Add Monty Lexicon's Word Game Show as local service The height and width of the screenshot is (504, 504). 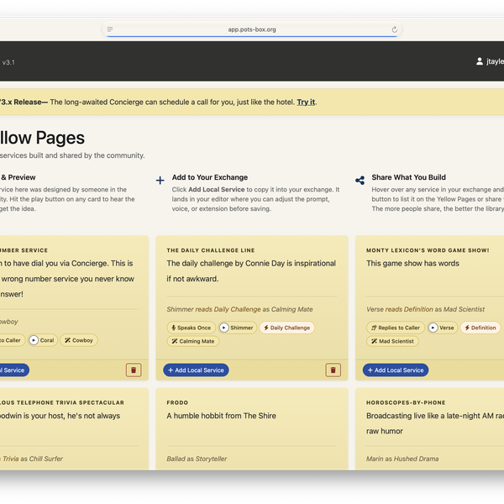click(396, 370)
